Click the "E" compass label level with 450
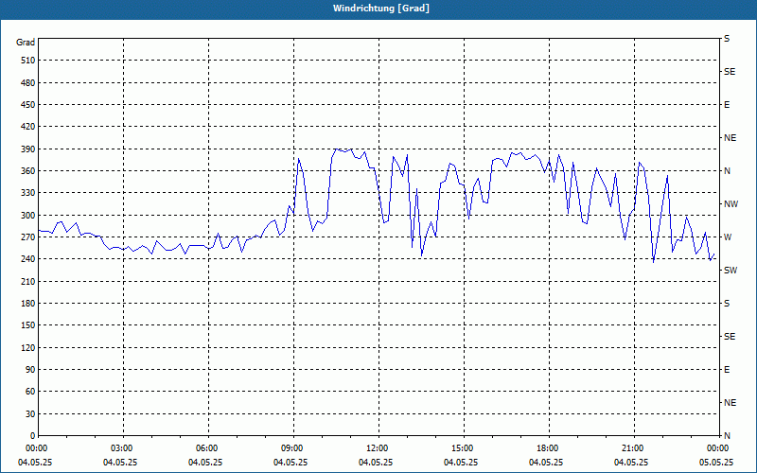This screenshot has height=473, width=757. click(x=727, y=105)
